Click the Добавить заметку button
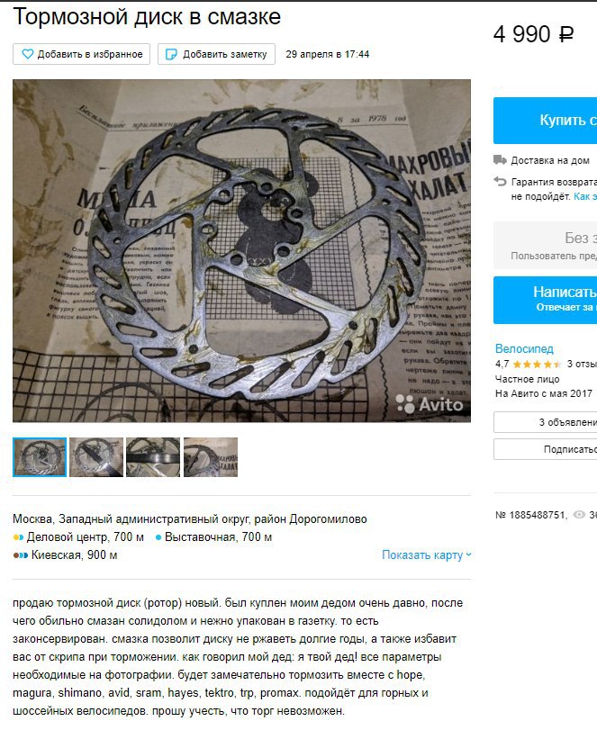Screen dimensions: 597x730 [216, 54]
